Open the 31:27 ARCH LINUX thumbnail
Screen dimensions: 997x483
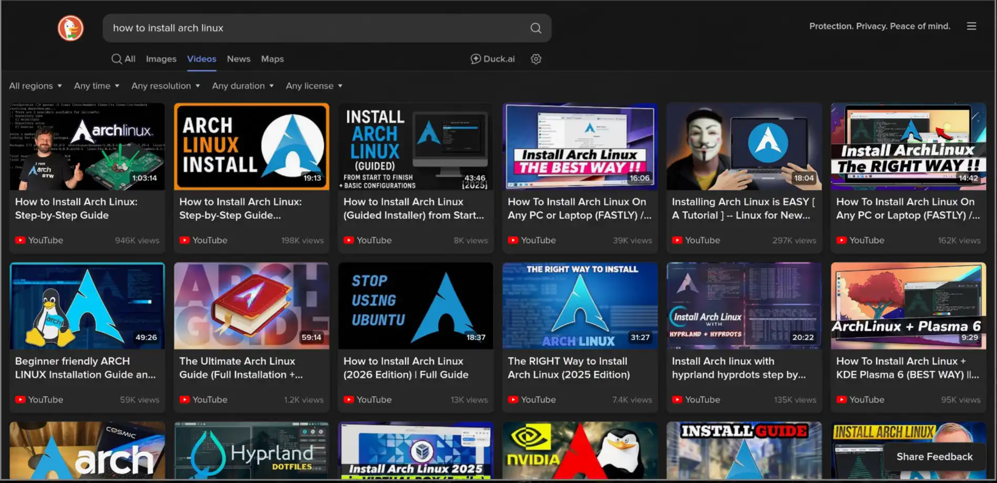click(x=580, y=306)
